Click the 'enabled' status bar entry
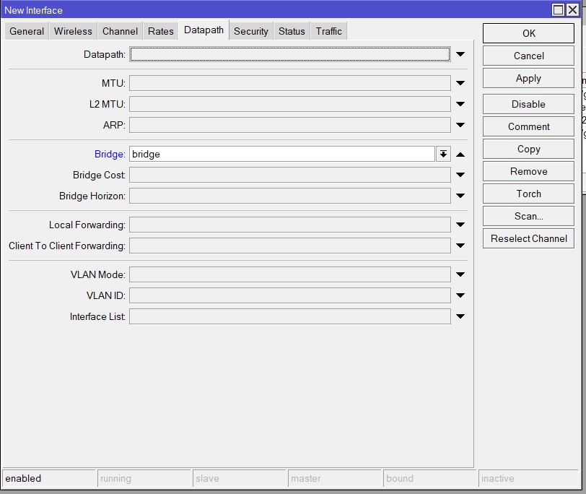Screen dimensions: 586x494 coord(48,478)
